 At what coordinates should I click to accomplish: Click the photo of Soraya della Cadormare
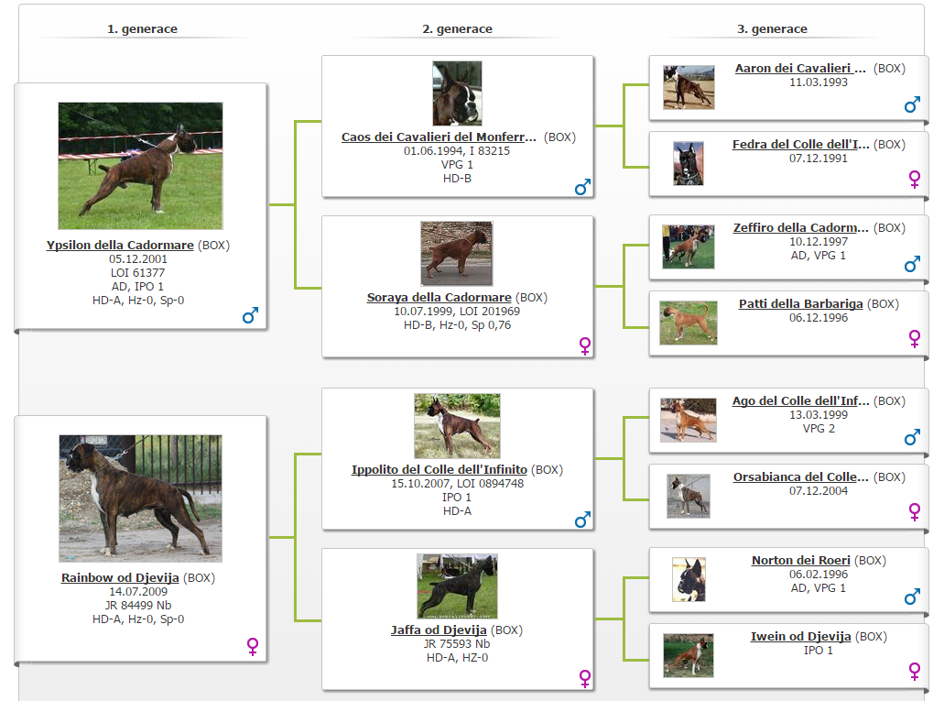[x=456, y=253]
